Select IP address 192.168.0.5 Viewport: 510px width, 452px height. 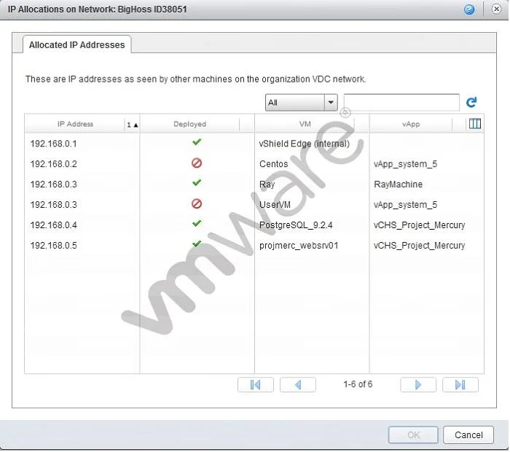click(54, 246)
